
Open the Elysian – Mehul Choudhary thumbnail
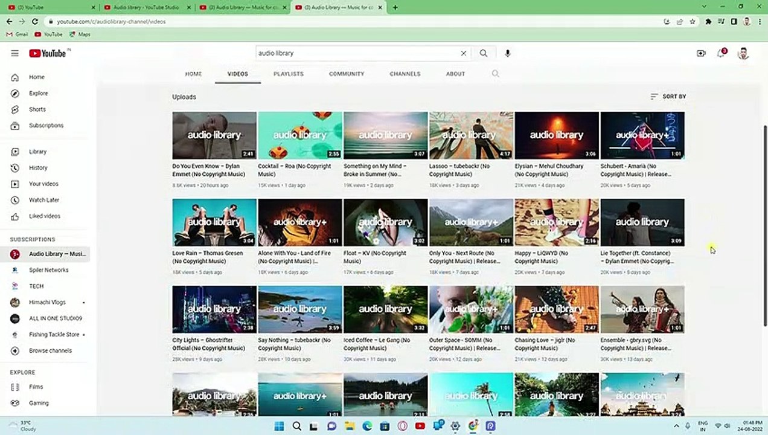557,135
